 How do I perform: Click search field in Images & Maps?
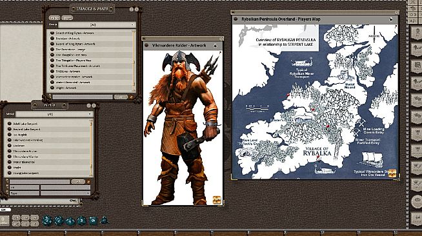(x=83, y=97)
